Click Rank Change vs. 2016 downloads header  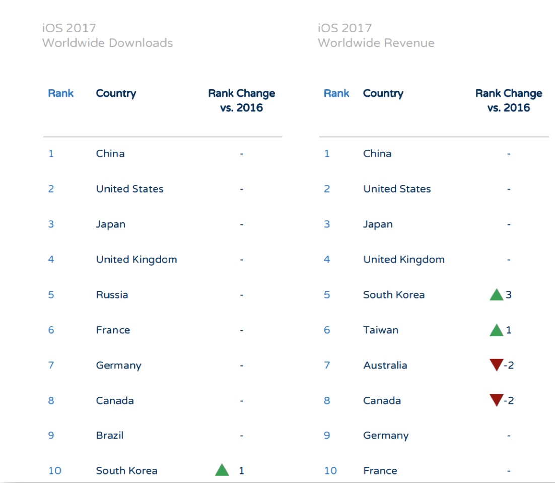click(x=241, y=100)
